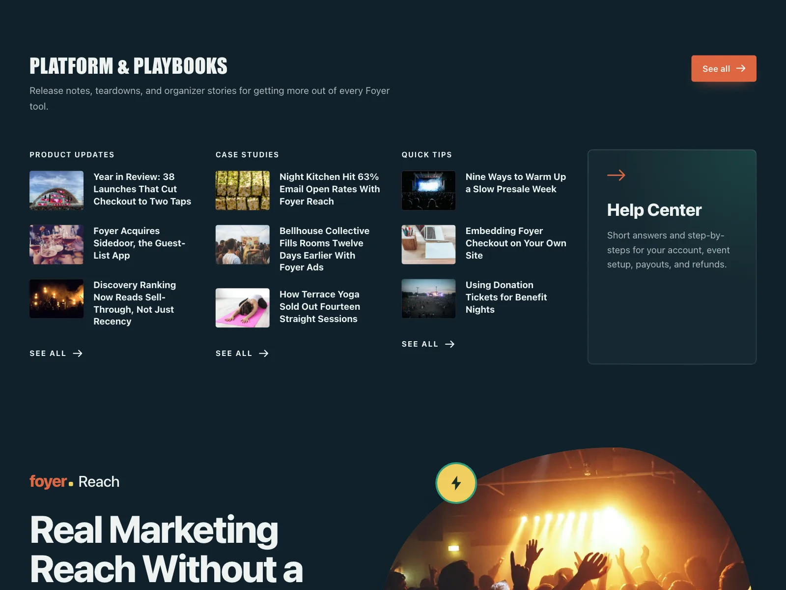Read 'Embedding Foyer Checkout on Your Own Site'
The image size is (786, 590).
point(516,243)
